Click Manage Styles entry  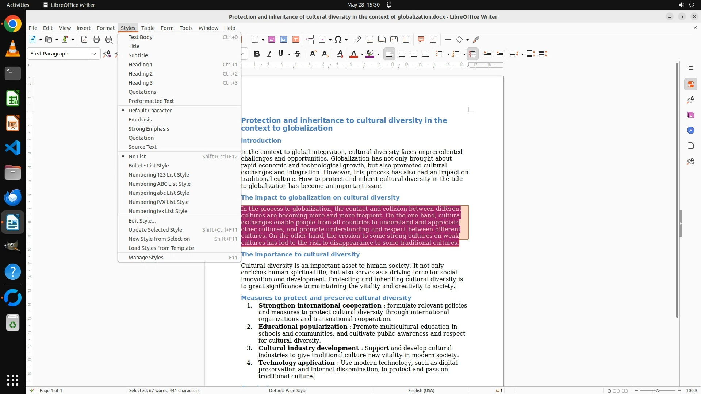tap(146, 258)
